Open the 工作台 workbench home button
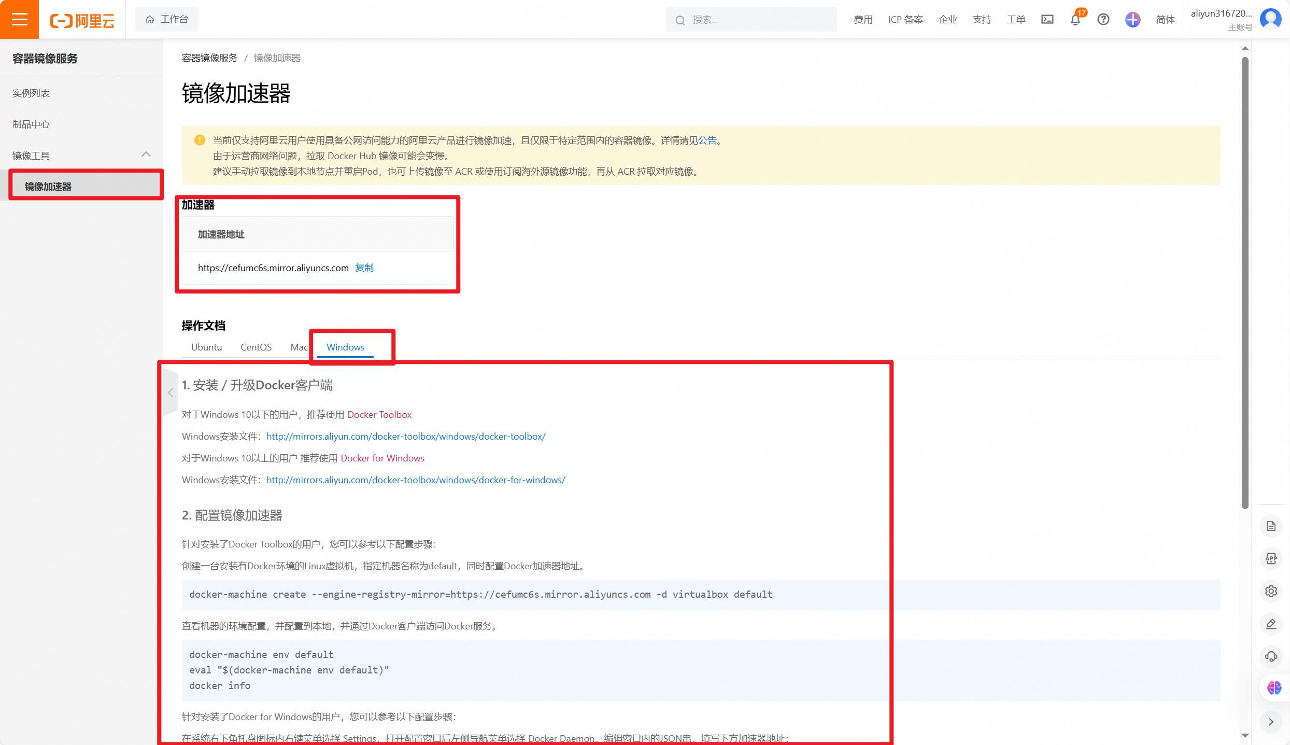Viewport: 1290px width, 745px height. (167, 20)
